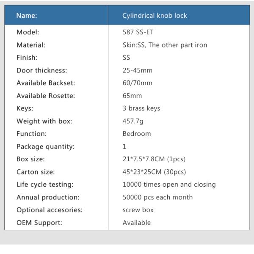Image resolution: width=254 pixels, height=254 pixels.
Task: Click the "Cylindrical knob lock" header cell
Action: pos(155,16)
